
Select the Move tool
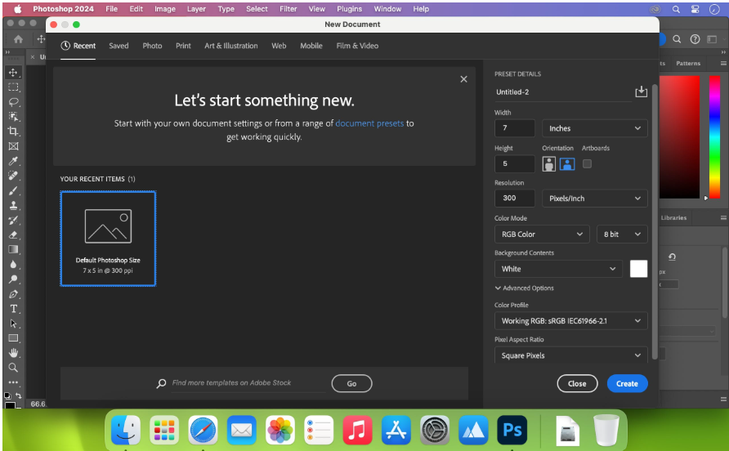[x=13, y=73]
